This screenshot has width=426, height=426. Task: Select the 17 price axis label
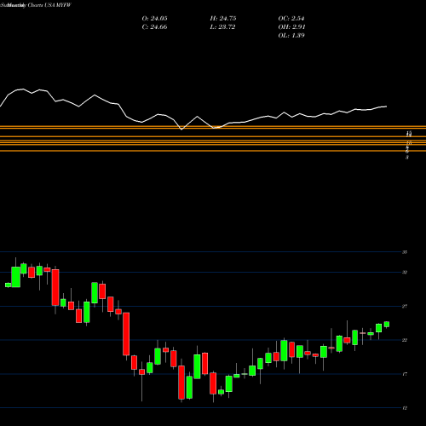[x=405, y=374]
